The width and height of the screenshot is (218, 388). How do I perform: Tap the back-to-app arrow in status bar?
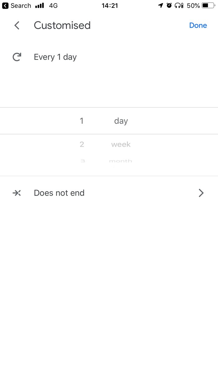click(x=5, y=6)
